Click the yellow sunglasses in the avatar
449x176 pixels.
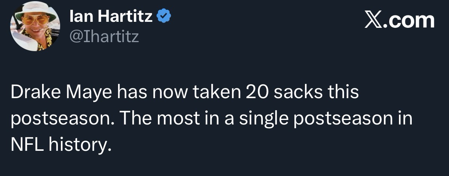point(35,21)
